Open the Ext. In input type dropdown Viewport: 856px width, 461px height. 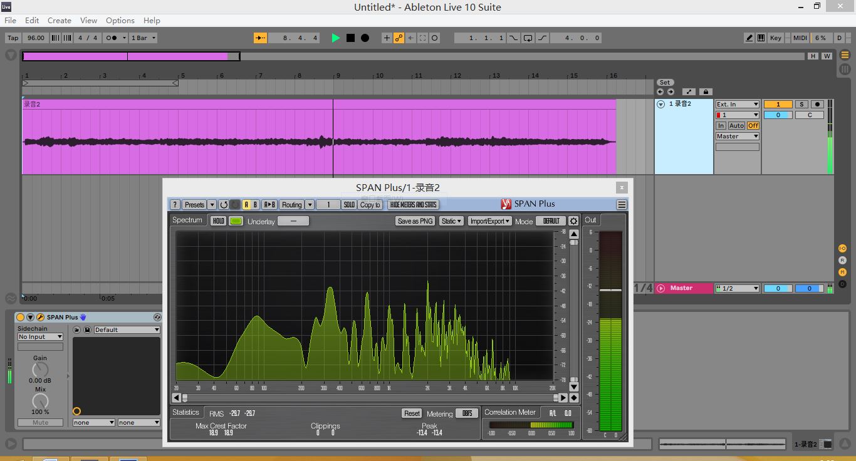click(x=737, y=105)
